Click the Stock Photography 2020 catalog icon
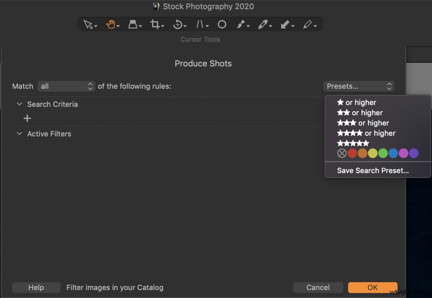The width and height of the screenshot is (432, 298). tap(156, 6)
